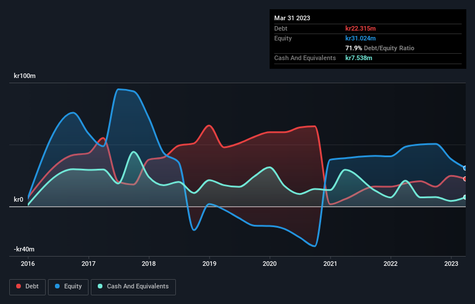Toggle the Cash And Equivalents legend button
475x304 pixels.
[x=133, y=287]
